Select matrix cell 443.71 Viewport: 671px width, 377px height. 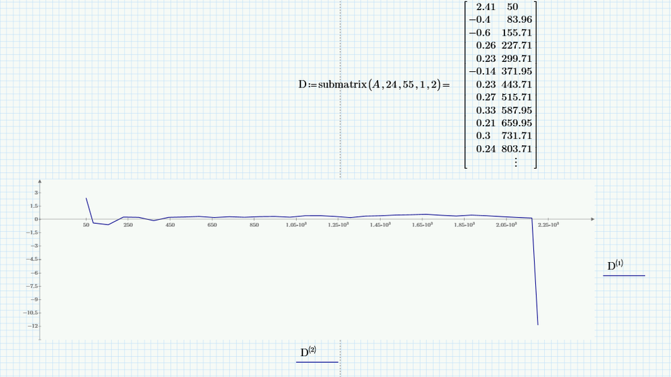517,84
